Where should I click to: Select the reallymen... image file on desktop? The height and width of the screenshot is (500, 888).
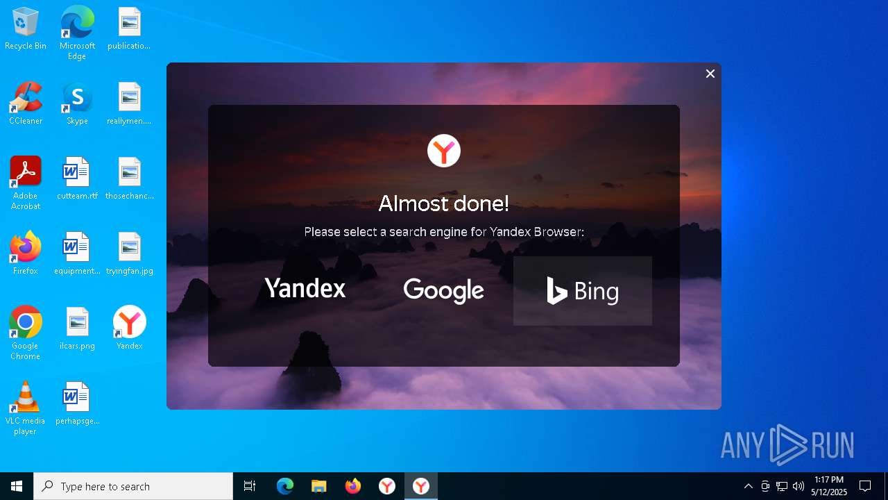click(x=129, y=104)
